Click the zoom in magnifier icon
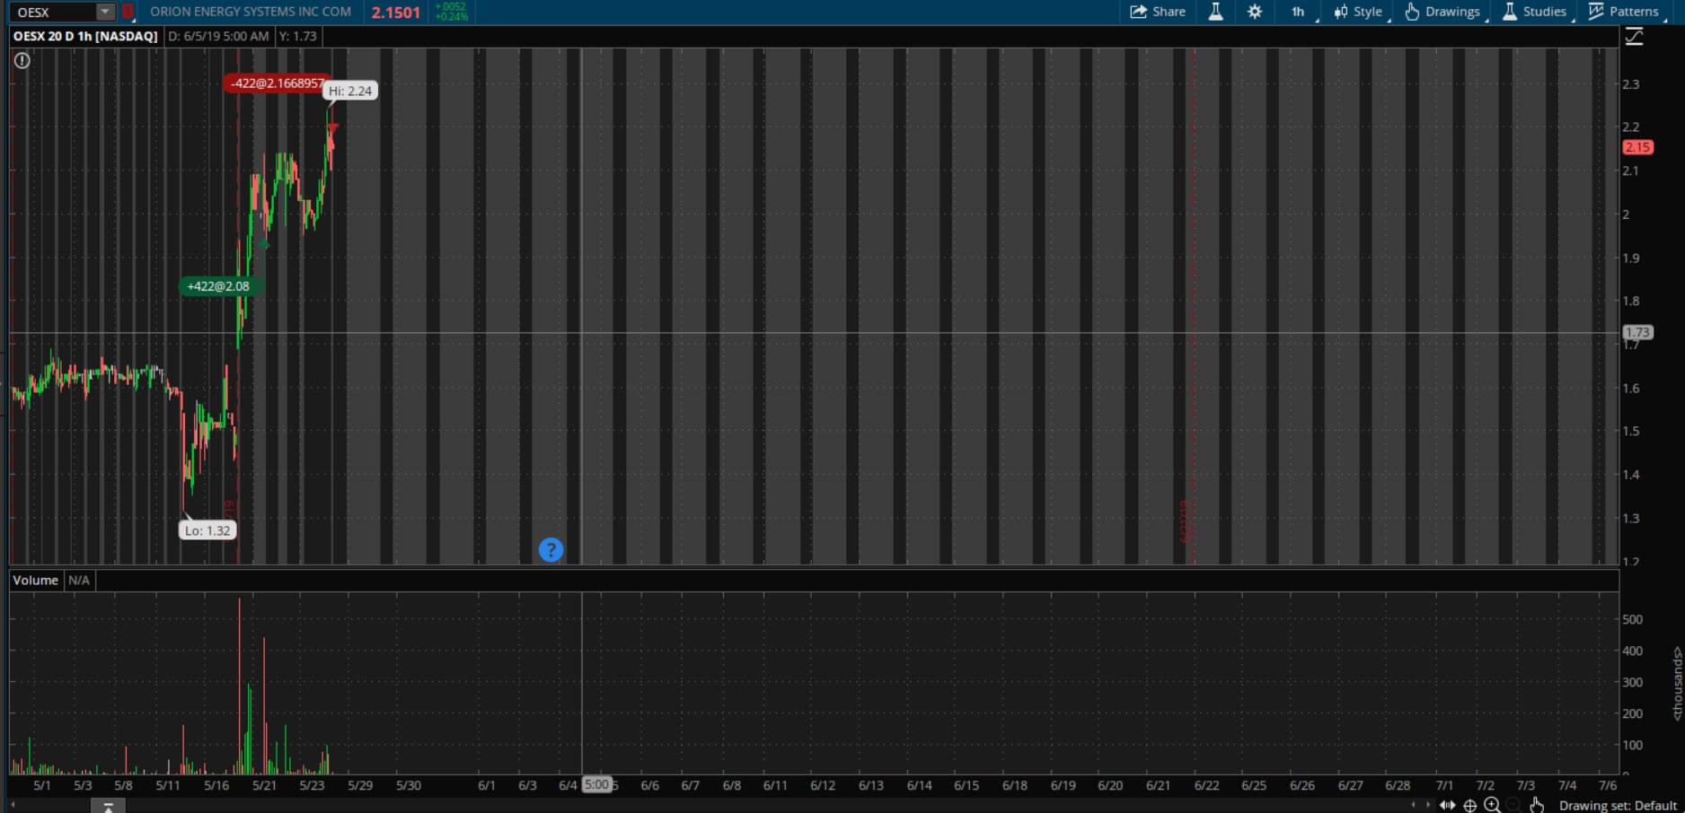 coord(1492,805)
